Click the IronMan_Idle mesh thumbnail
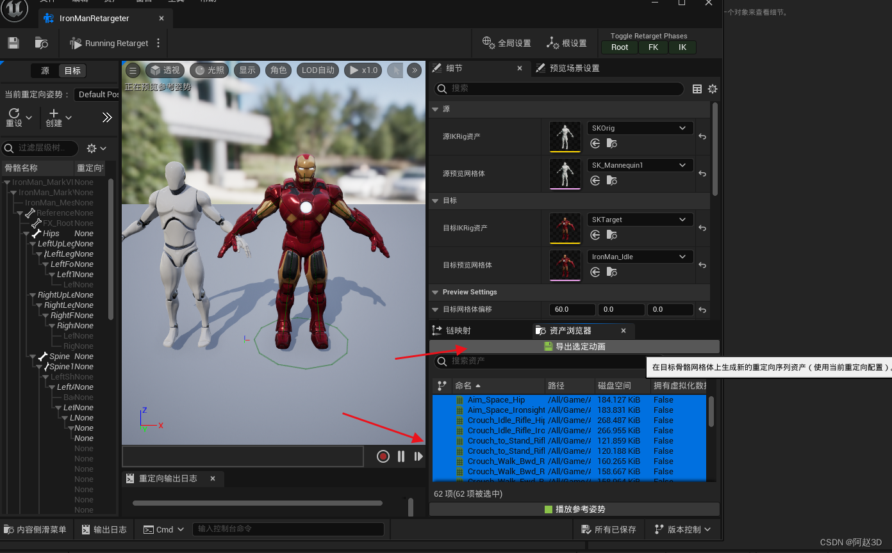Image resolution: width=892 pixels, height=553 pixels. click(565, 265)
